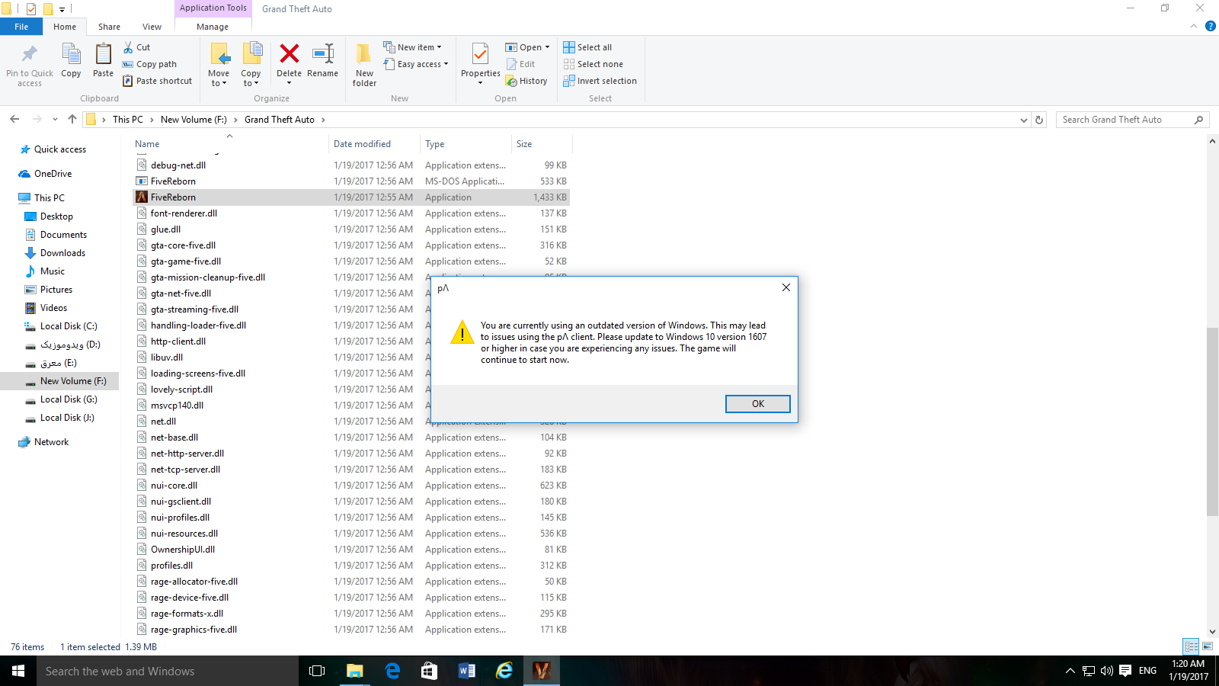Click the file list vertical scrollbar thumb
Image resolution: width=1219 pixels, height=686 pixels.
click(x=1212, y=422)
